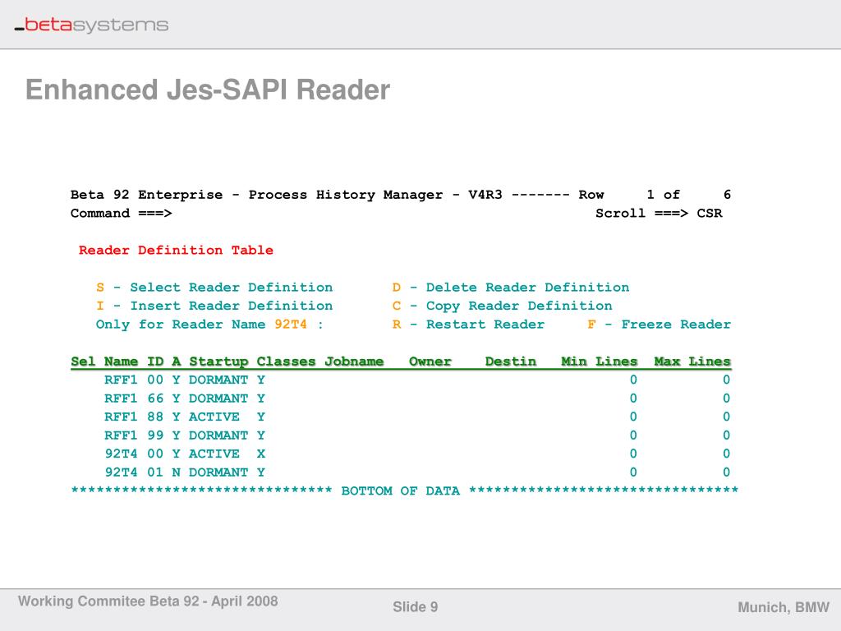
Task: Click the Destin column header
Action: click(511, 362)
